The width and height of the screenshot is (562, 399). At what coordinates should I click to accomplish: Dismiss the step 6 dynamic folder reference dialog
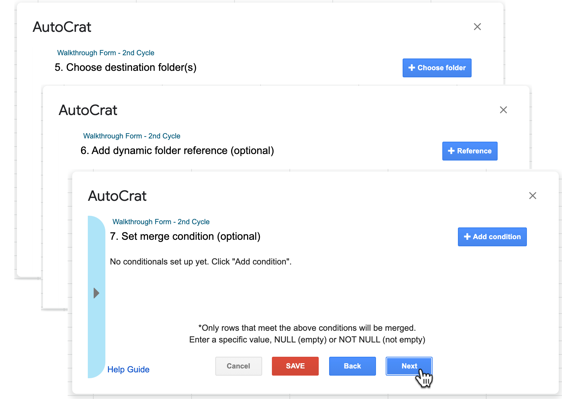[x=503, y=110]
